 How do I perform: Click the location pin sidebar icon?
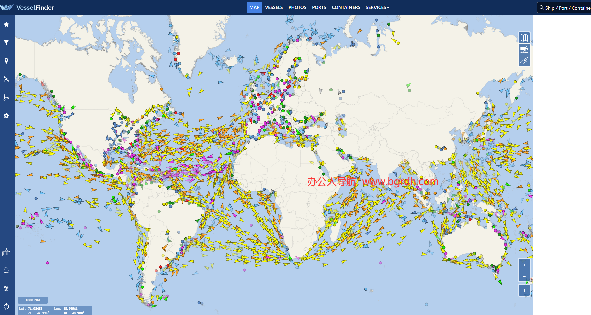point(6,61)
